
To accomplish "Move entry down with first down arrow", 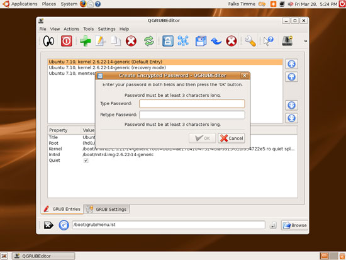I will coord(291,105).
